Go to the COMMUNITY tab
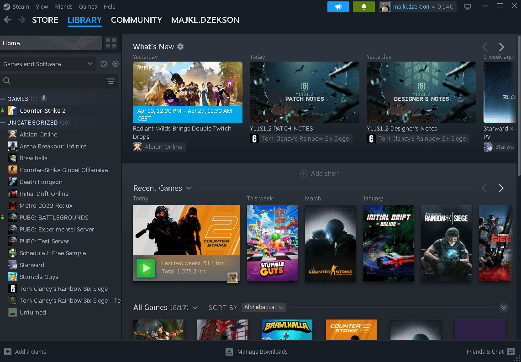521x362 pixels. click(x=137, y=20)
